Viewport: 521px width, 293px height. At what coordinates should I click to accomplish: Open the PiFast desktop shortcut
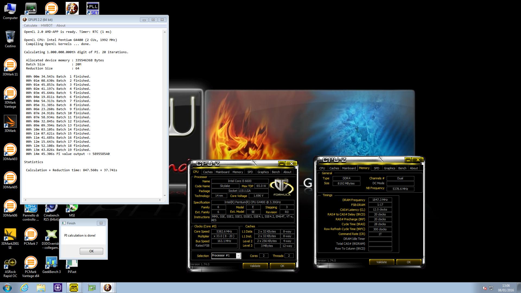[72, 266]
